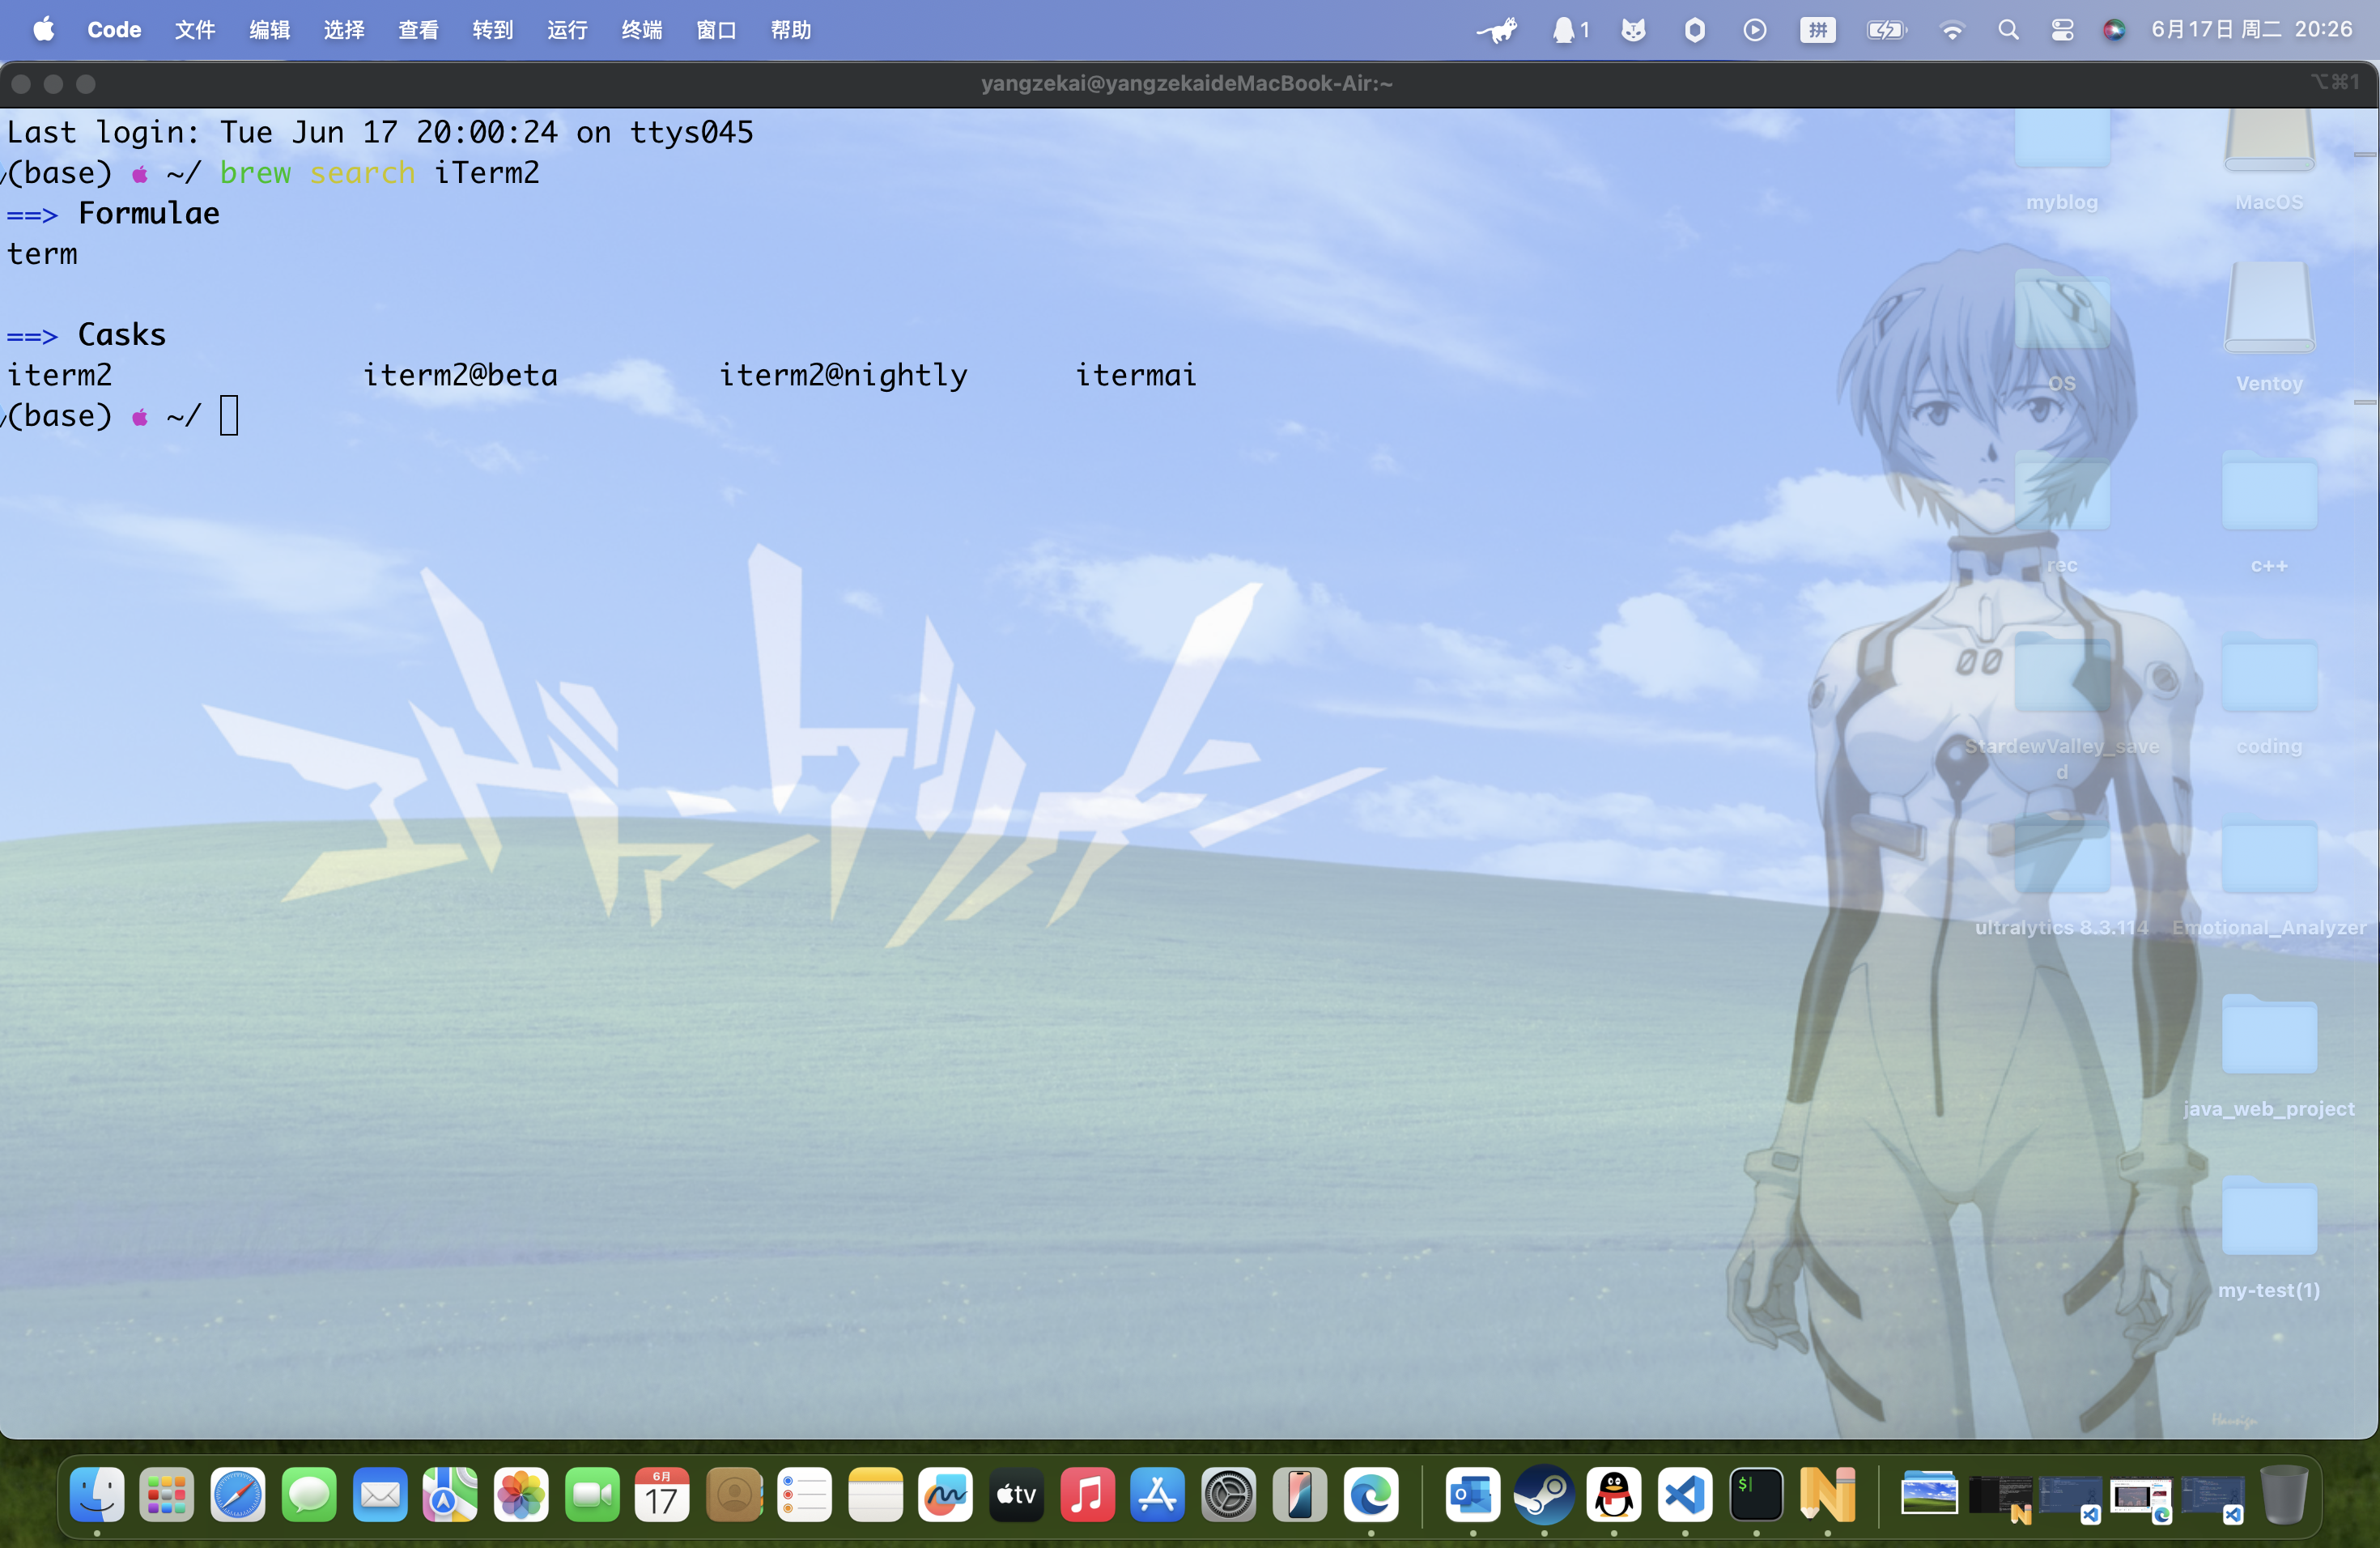
Task: Click the hexagon menu bar icon
Action: point(1694,30)
